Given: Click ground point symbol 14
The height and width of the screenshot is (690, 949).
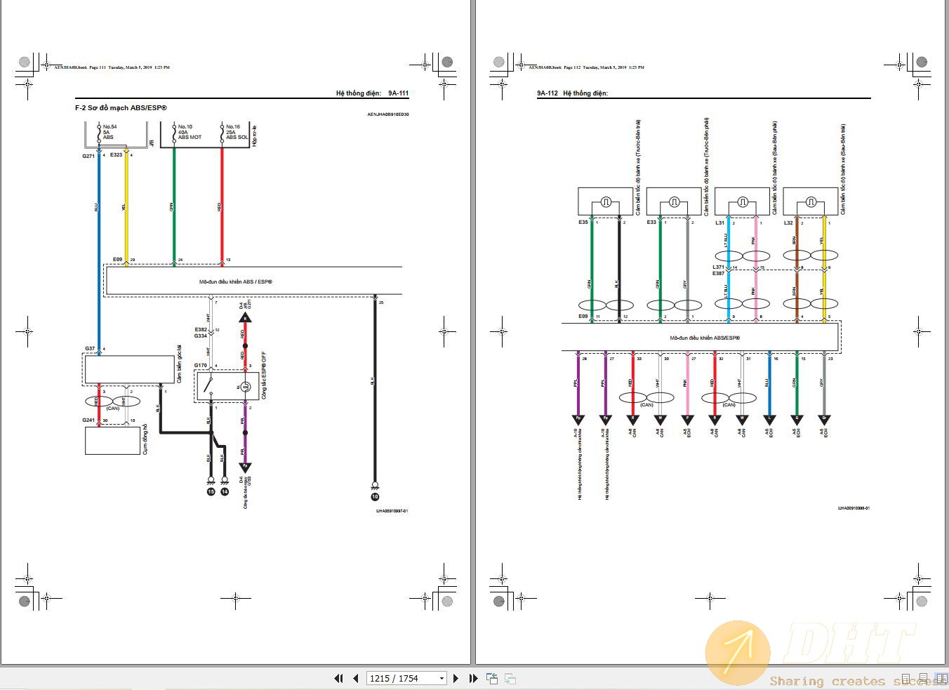Looking at the screenshot, I should pyautogui.click(x=225, y=492).
